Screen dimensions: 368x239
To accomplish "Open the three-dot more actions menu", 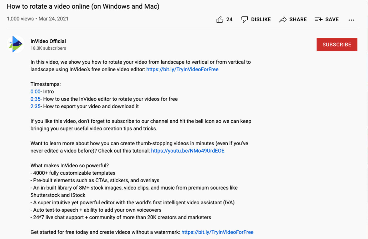I will 351,20.
